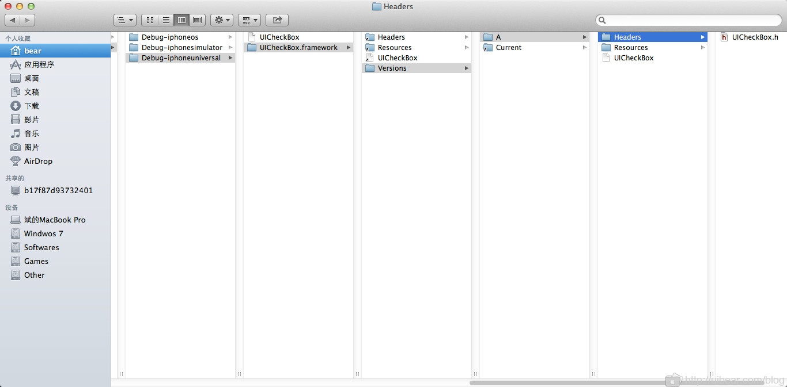Open the Current folder alias
This screenshot has width=787, height=387.
508,47
